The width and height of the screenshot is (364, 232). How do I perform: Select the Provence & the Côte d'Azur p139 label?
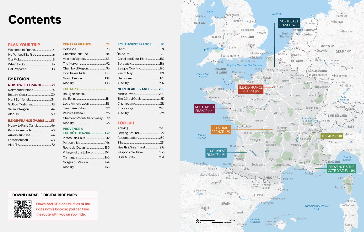pos(341,169)
